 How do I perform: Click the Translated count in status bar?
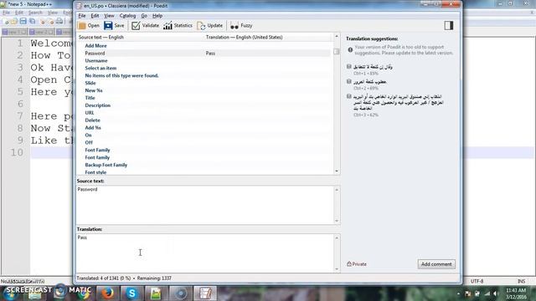(x=103, y=278)
